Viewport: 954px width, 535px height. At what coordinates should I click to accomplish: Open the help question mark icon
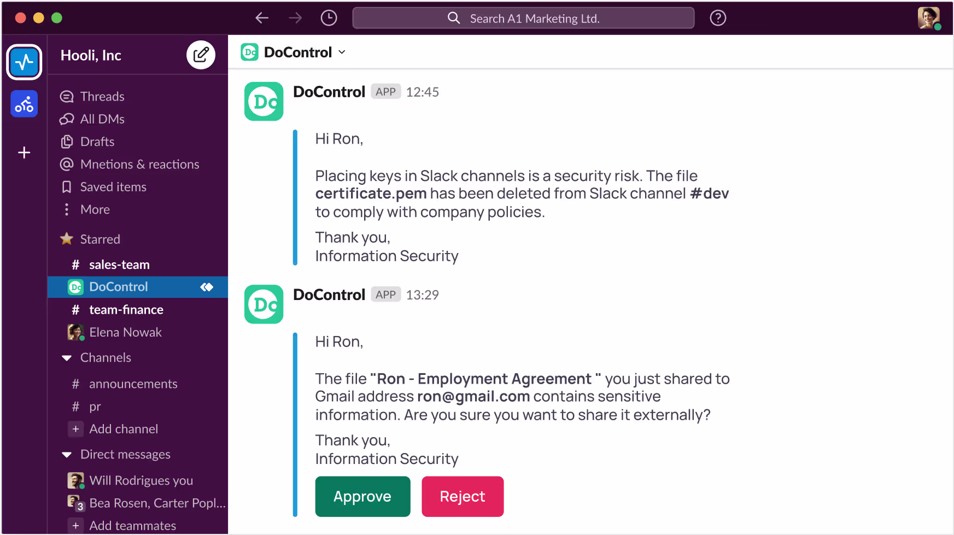pos(717,18)
